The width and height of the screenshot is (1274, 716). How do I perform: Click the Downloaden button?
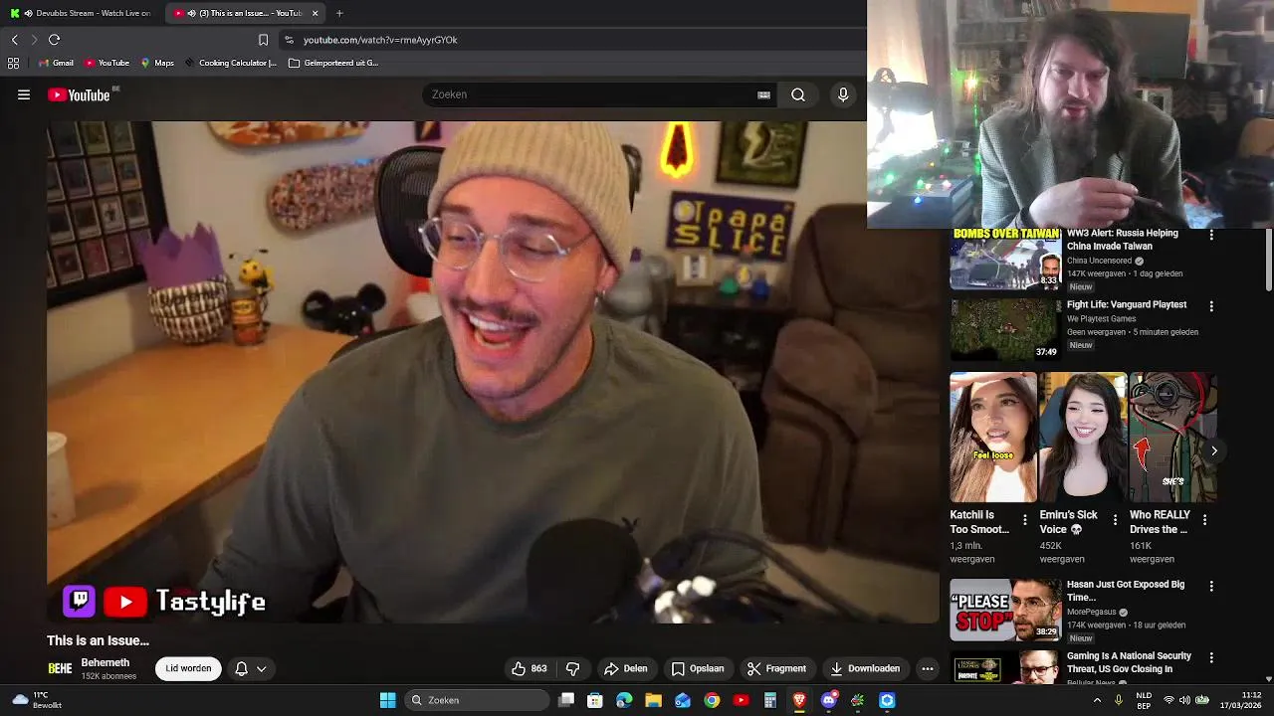tap(865, 668)
